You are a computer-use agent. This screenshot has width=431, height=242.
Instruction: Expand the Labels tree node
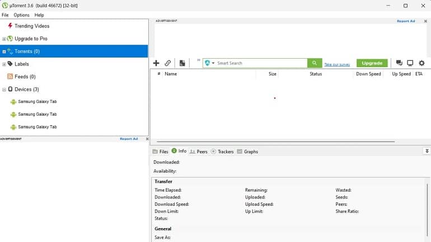4,64
